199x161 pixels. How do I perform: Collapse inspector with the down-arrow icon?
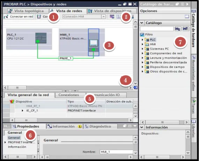[x=135, y=126]
